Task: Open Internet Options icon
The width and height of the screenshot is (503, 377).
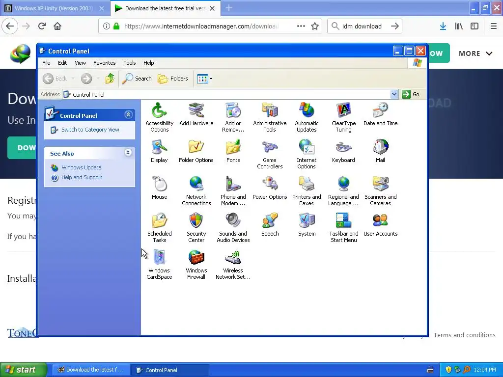Action: coord(307,154)
